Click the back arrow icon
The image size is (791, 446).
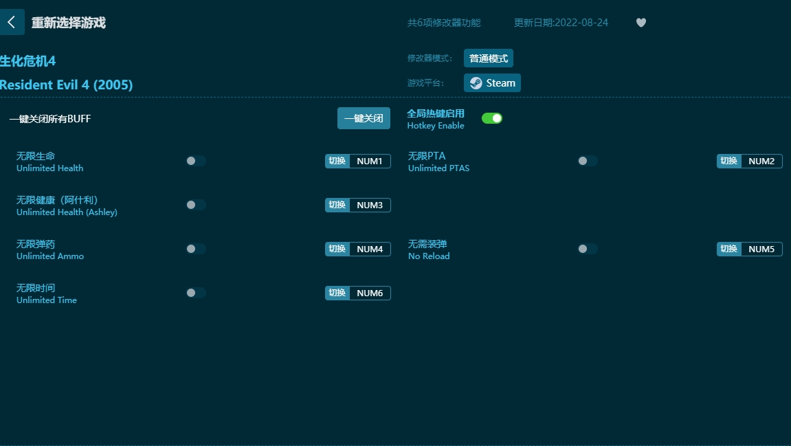click(12, 22)
